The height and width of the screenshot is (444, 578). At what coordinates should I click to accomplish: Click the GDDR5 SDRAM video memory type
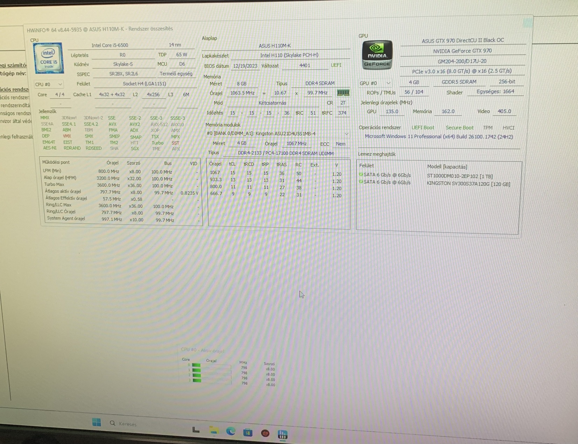click(459, 82)
